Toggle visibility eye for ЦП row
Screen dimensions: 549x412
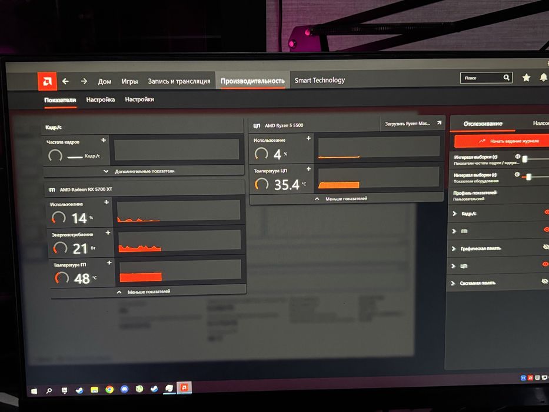click(x=545, y=264)
